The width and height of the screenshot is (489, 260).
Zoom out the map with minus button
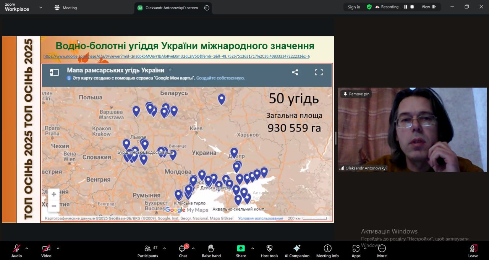54,206
